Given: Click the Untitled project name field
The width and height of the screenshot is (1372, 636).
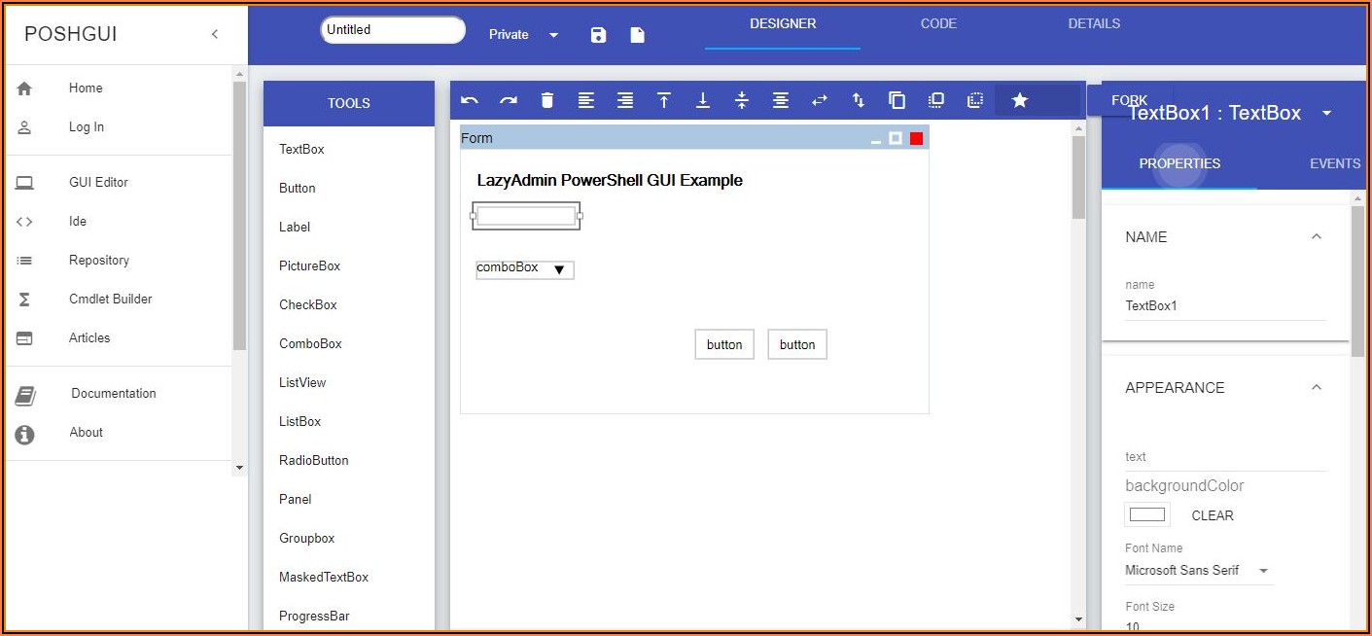Looking at the screenshot, I should [393, 30].
